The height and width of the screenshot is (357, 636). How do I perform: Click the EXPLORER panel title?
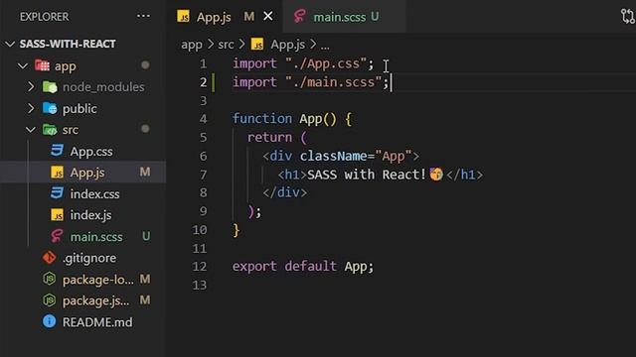pyautogui.click(x=44, y=17)
